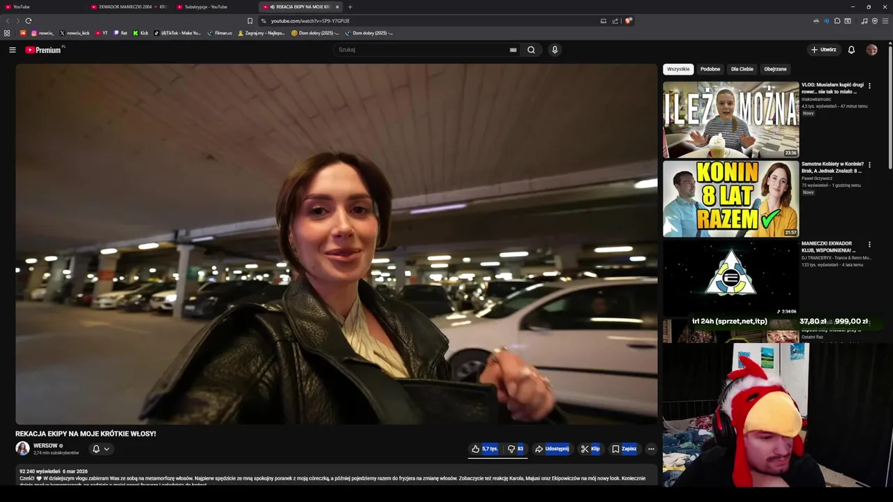
Task: Click the magnifier search button
Action: [x=531, y=50]
